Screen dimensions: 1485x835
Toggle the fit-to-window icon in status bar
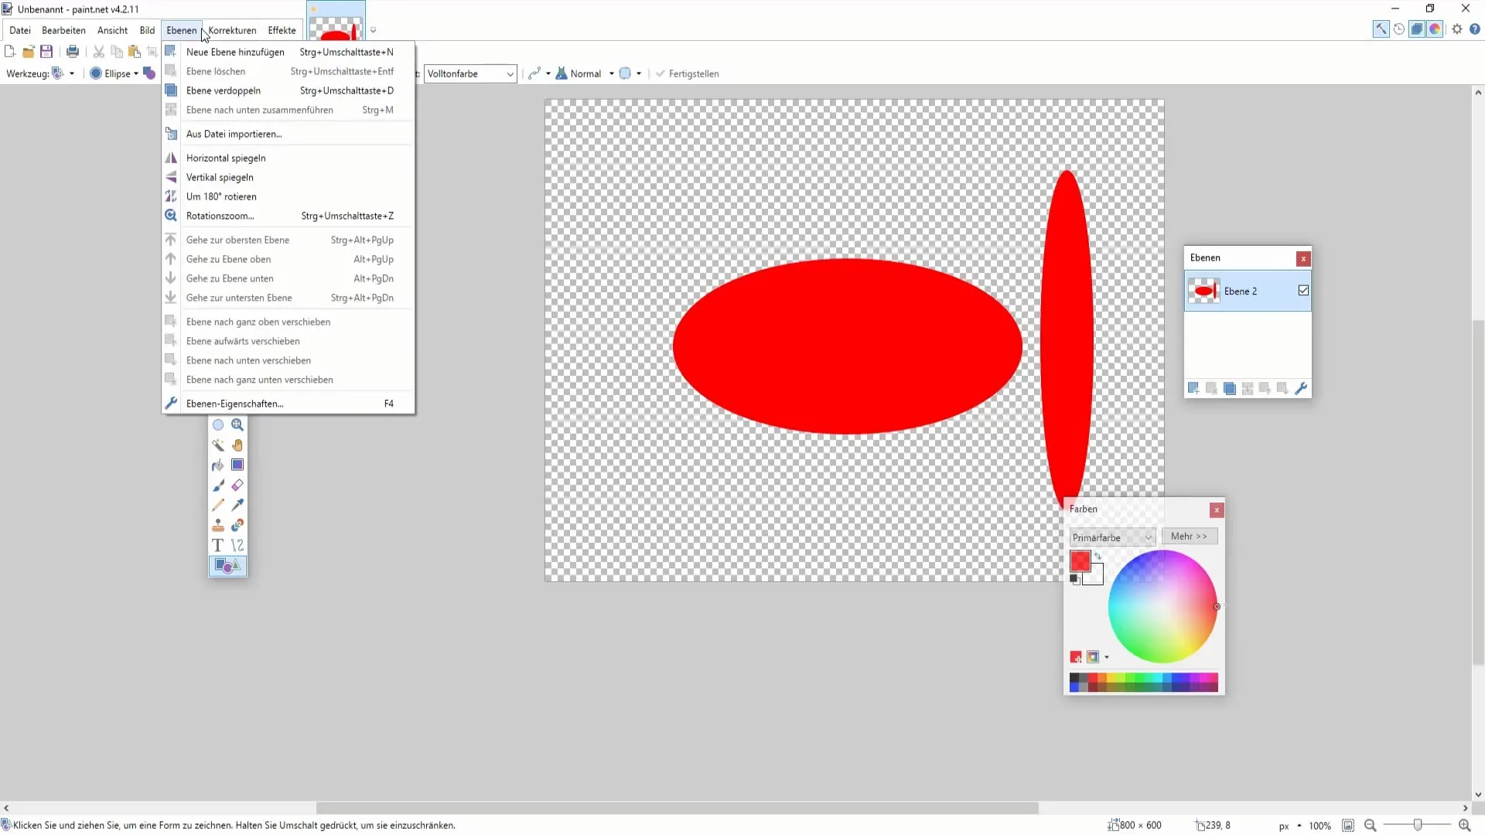(1348, 826)
